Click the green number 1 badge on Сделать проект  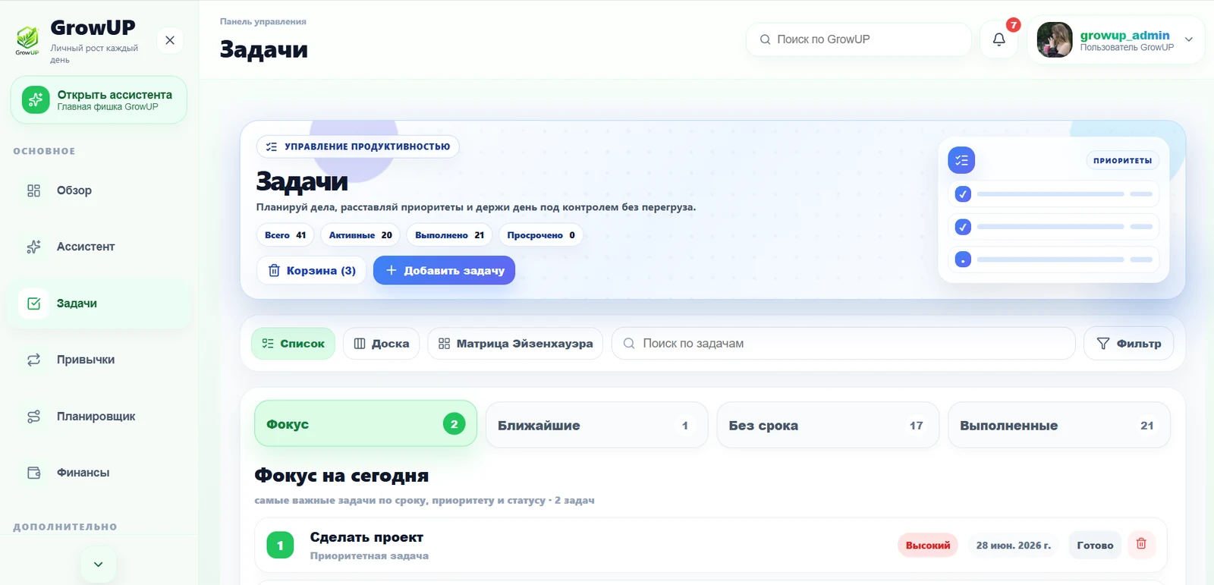280,545
